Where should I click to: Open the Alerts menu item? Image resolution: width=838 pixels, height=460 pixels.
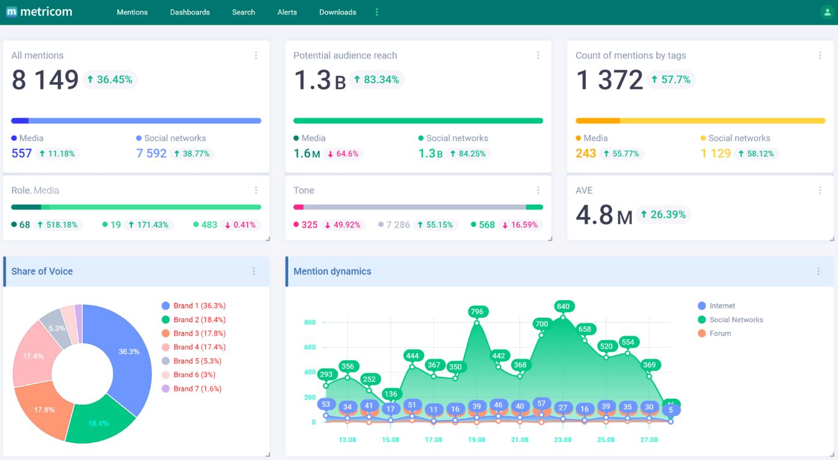(x=287, y=12)
